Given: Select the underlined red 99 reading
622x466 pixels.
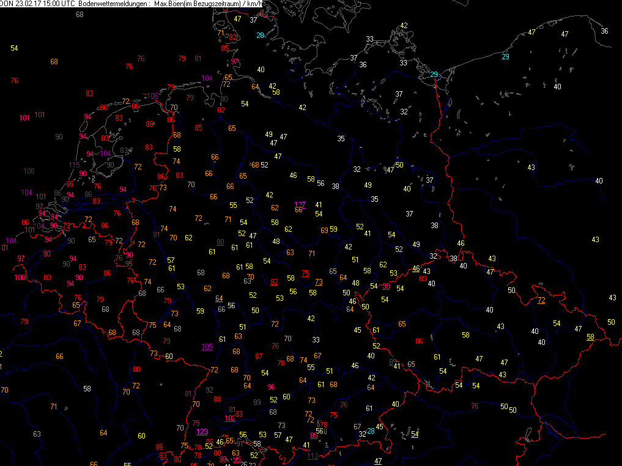Looking at the screenshot, I should click(386, 286).
